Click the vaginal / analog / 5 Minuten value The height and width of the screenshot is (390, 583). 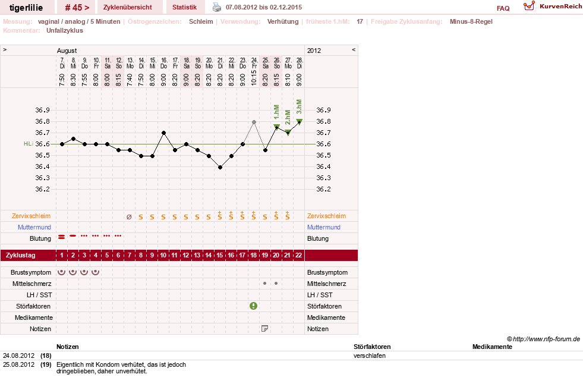[x=79, y=21]
